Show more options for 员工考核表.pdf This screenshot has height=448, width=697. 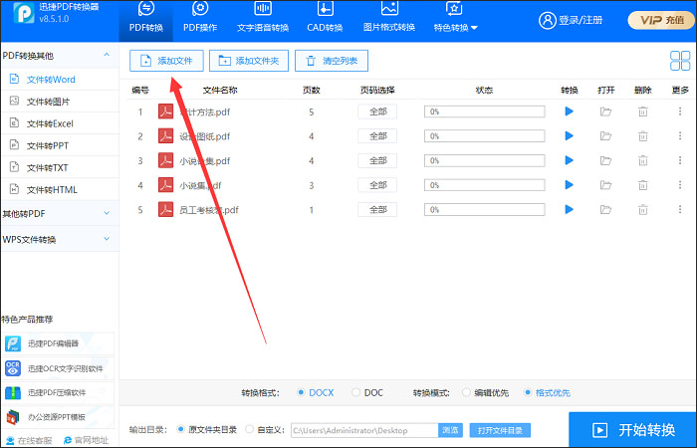pos(680,209)
